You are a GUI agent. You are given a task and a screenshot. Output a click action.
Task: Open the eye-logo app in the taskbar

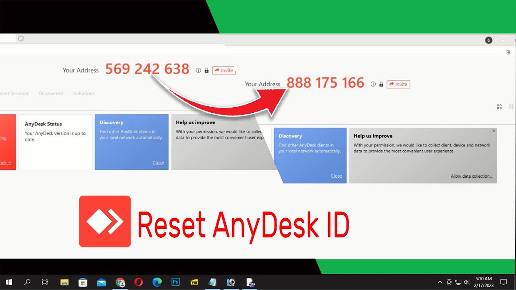tap(231, 282)
